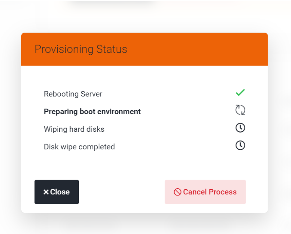Cancel the provisioning process
291x234 pixels.
point(205,192)
